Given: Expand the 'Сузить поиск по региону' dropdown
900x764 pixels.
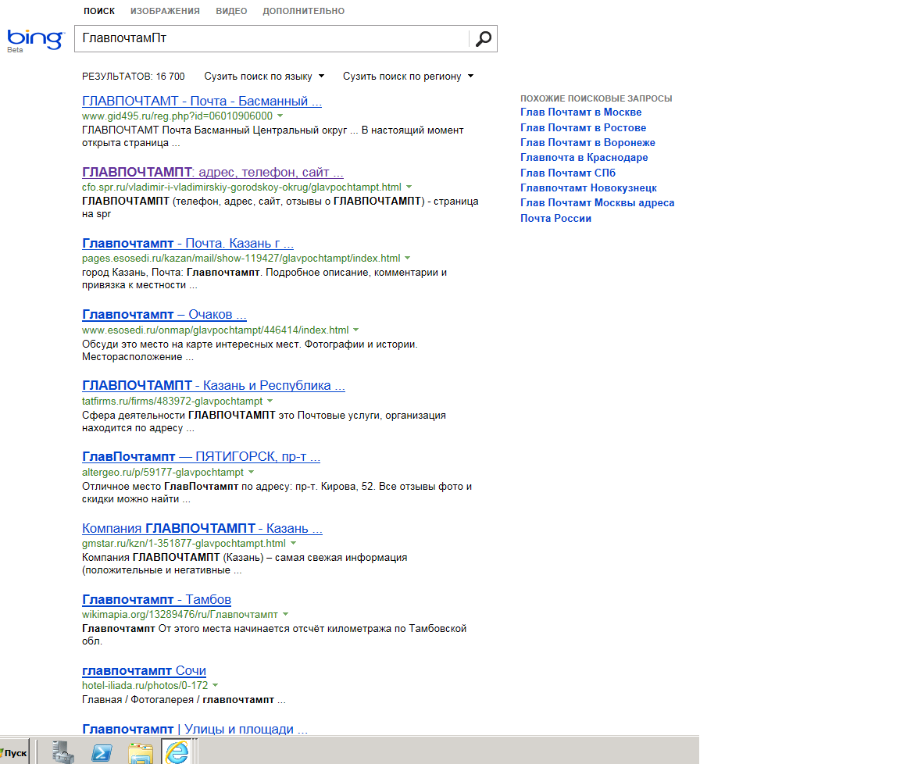Looking at the screenshot, I should click(408, 77).
